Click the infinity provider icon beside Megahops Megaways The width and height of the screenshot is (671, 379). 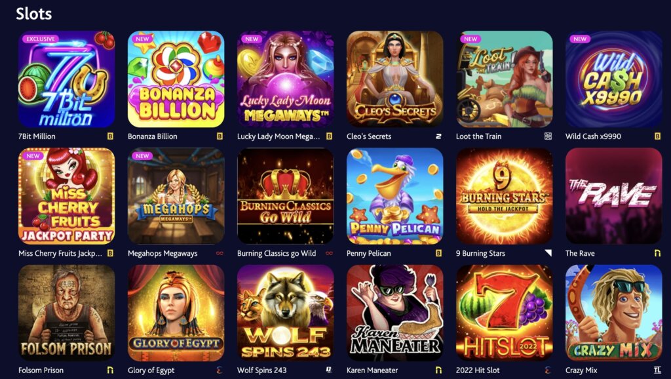tap(220, 253)
